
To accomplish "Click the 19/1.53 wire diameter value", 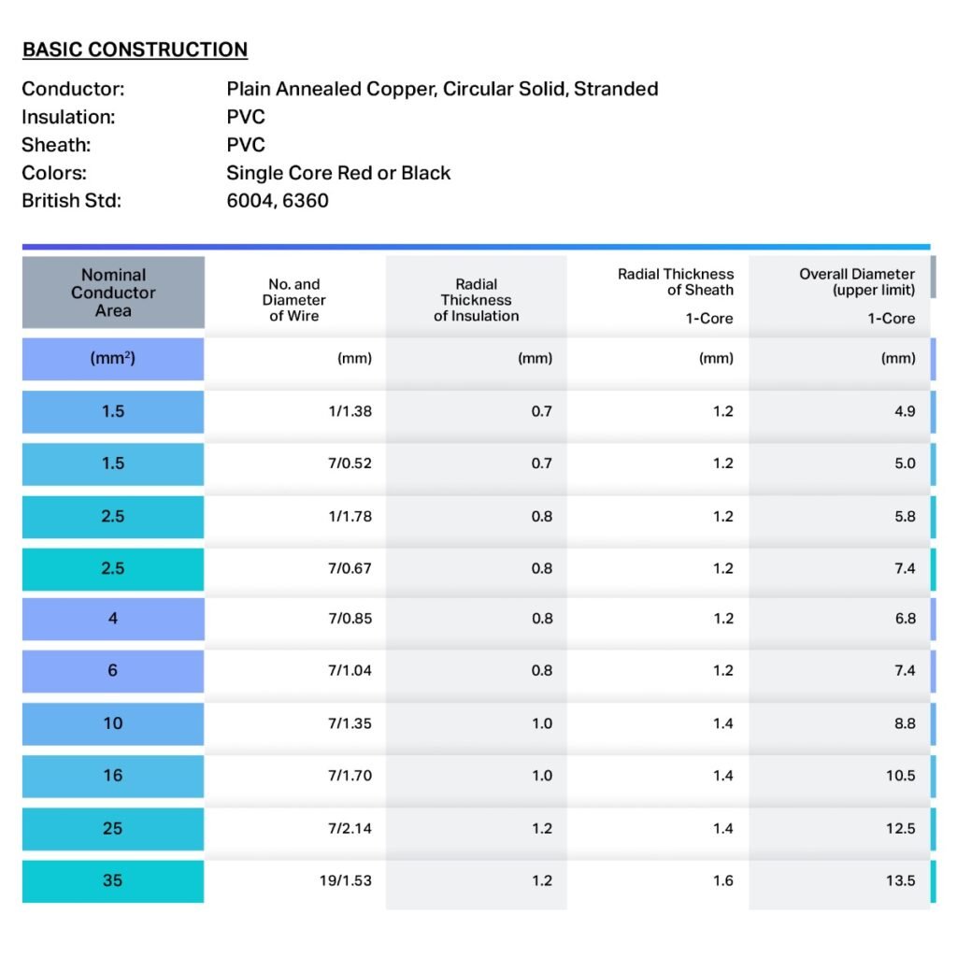I will coord(349,880).
